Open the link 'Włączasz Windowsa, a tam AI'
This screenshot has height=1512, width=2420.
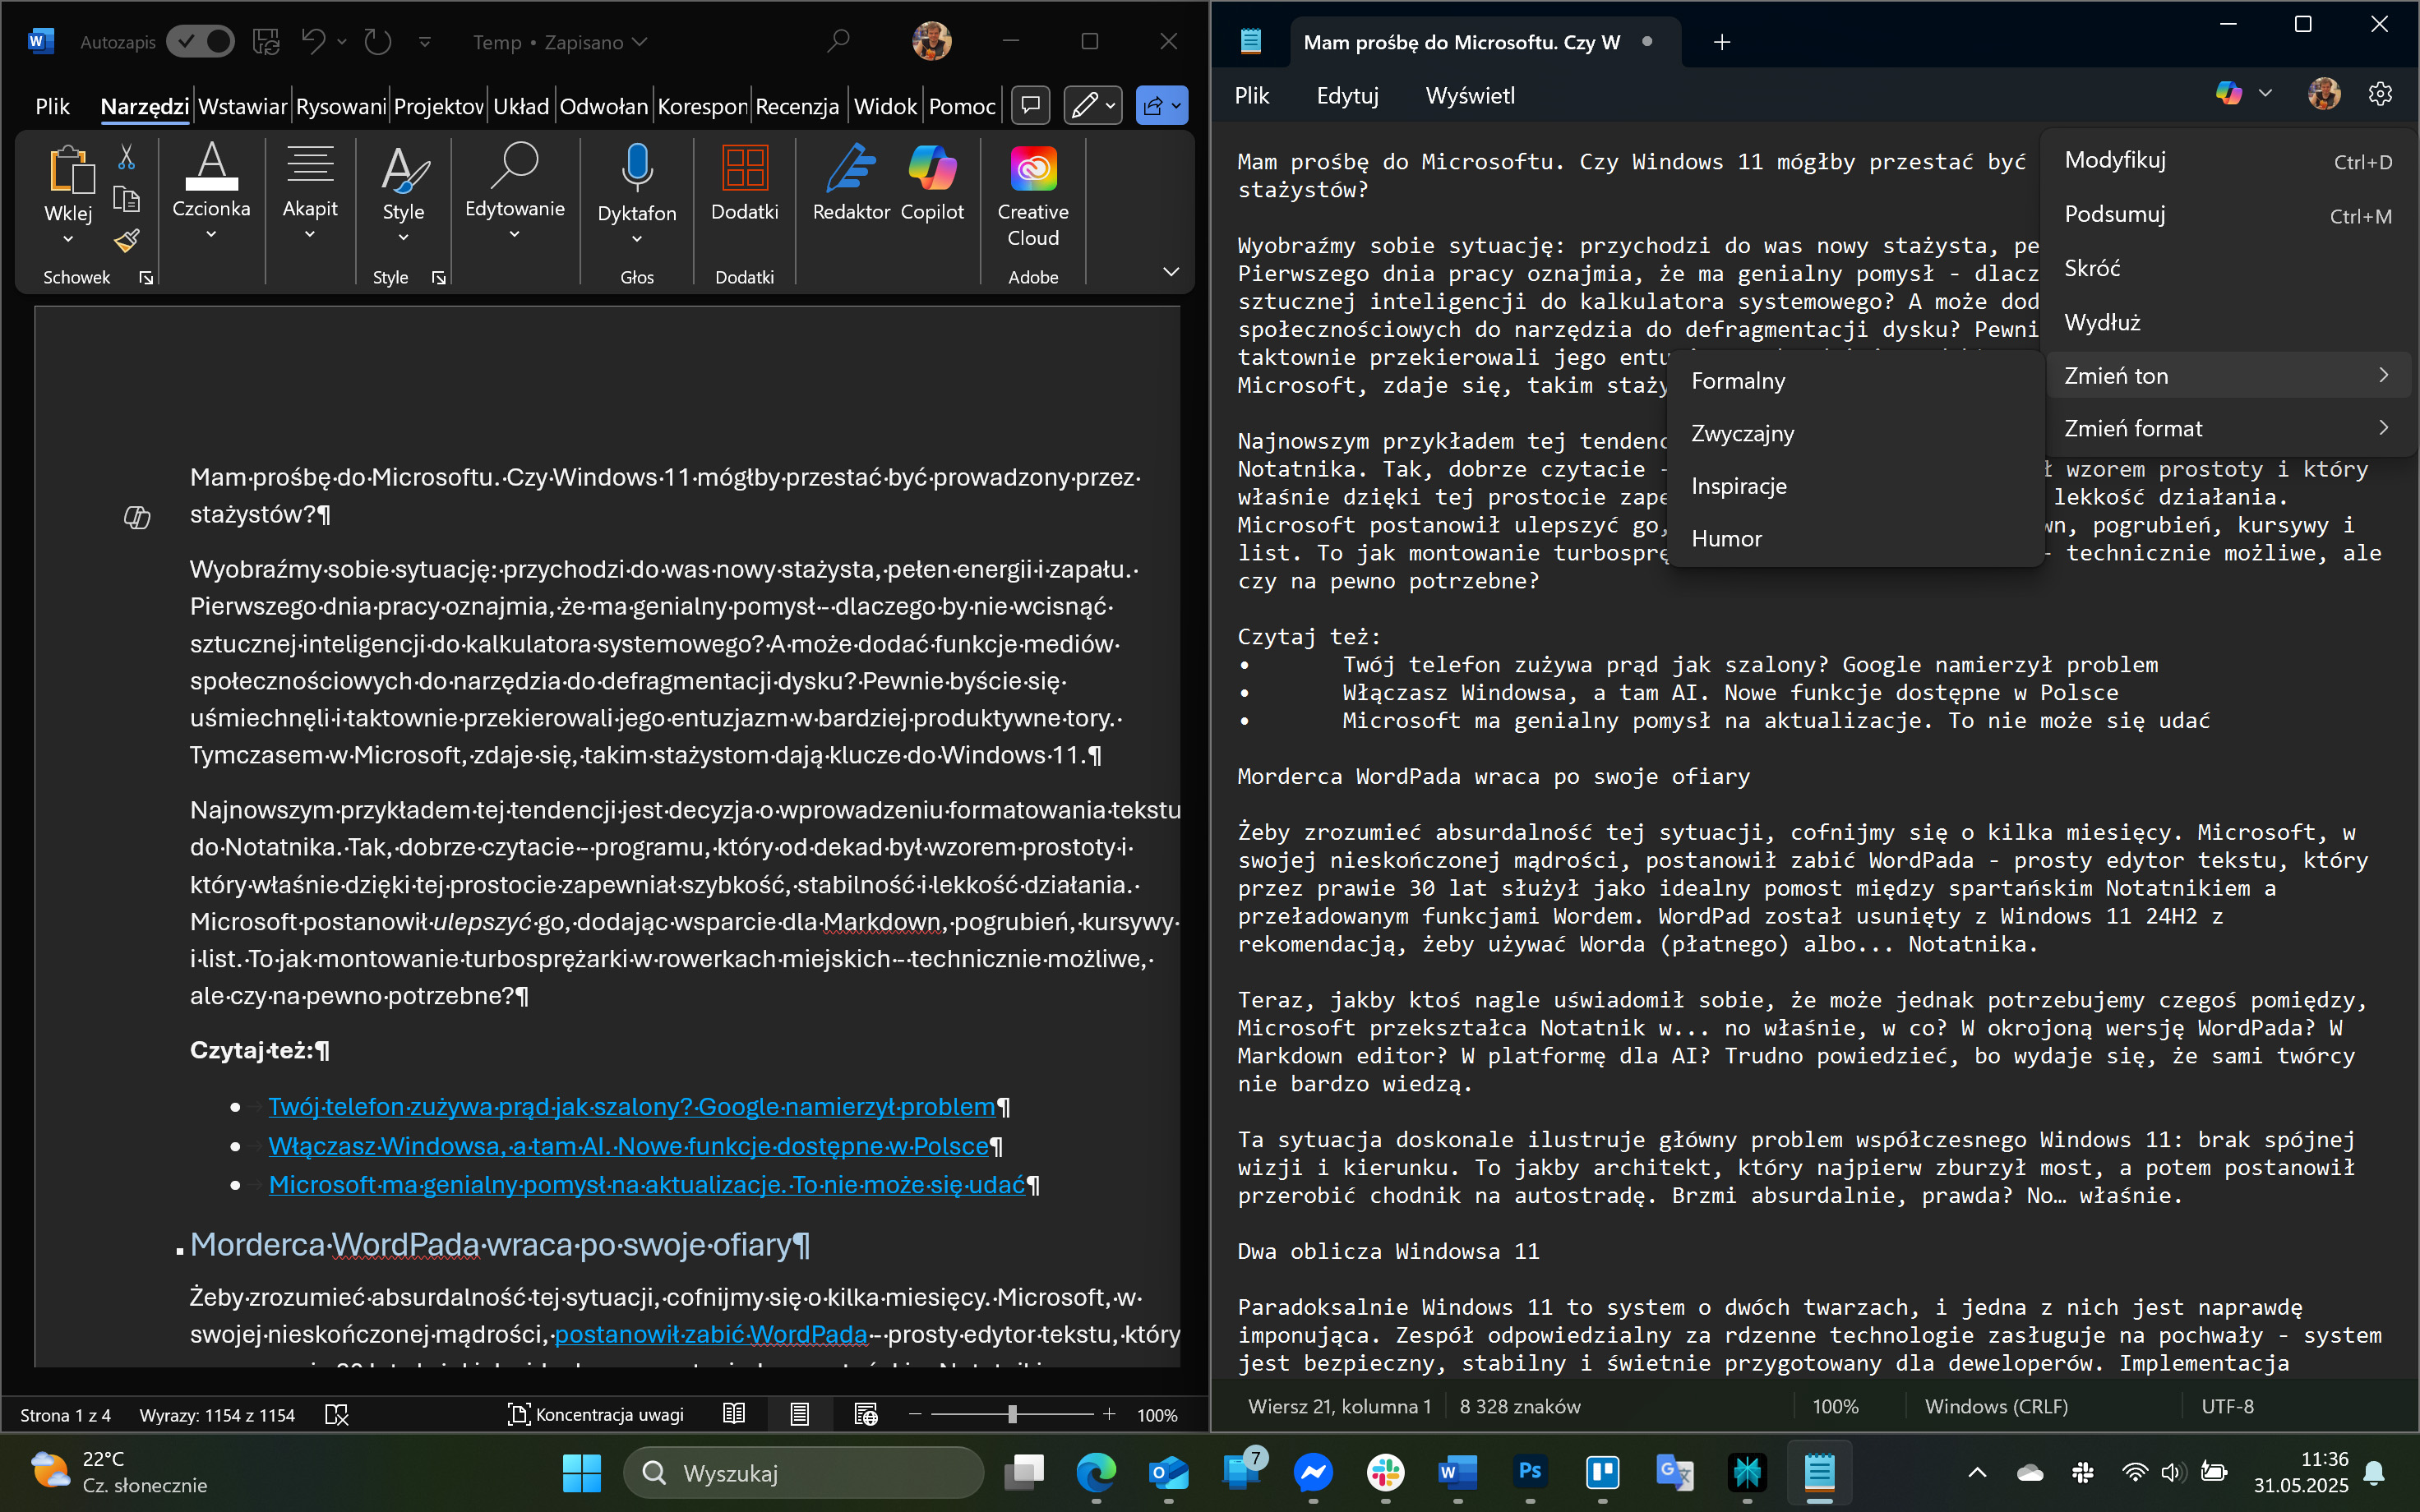tap(628, 1146)
